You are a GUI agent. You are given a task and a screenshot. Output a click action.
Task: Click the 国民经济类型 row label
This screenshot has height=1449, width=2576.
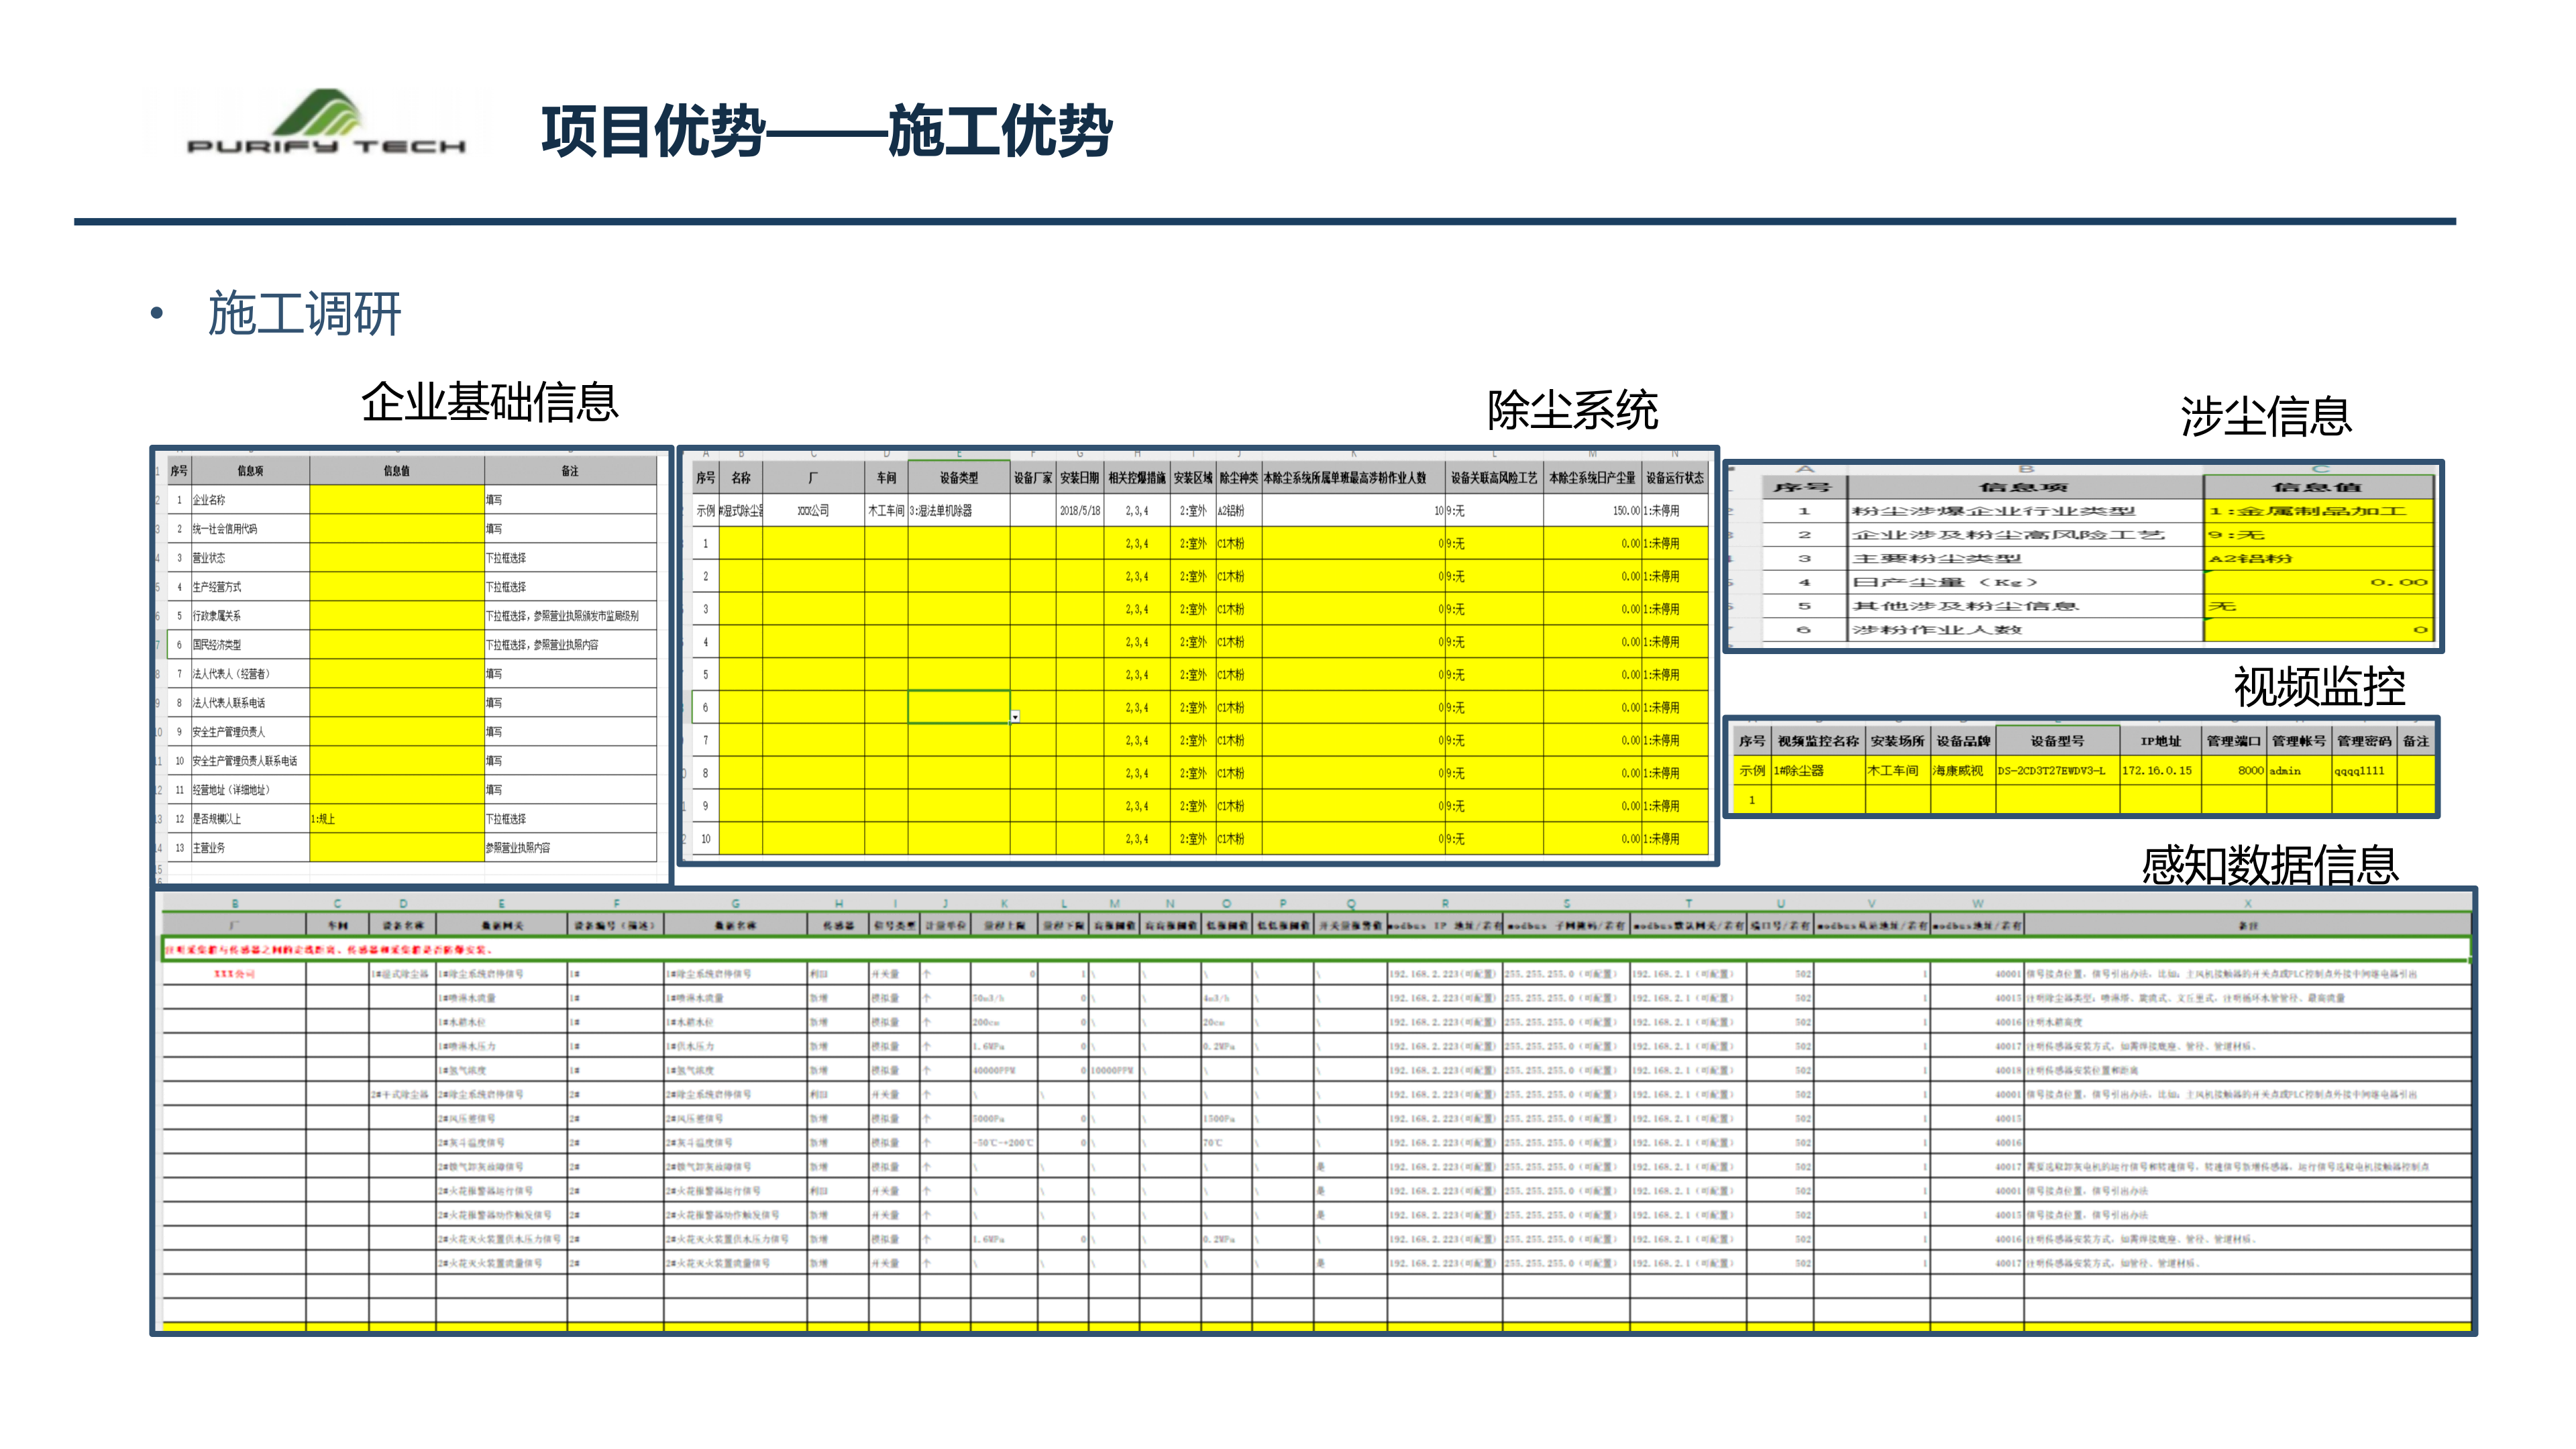[217, 645]
